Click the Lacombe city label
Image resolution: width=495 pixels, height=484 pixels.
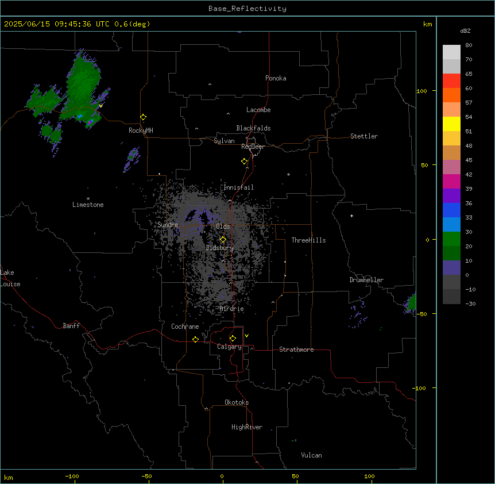coord(258,110)
